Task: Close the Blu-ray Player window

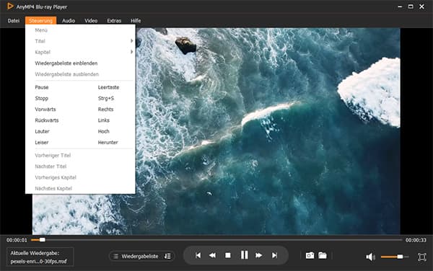Action: (421, 6)
